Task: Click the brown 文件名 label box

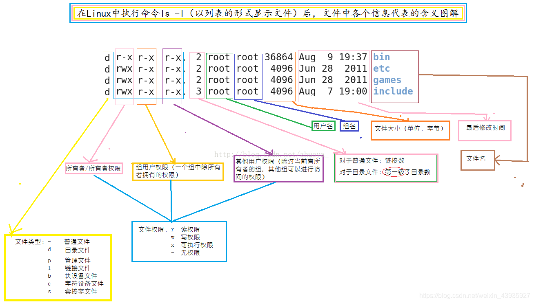Action: pyautogui.click(x=476, y=159)
